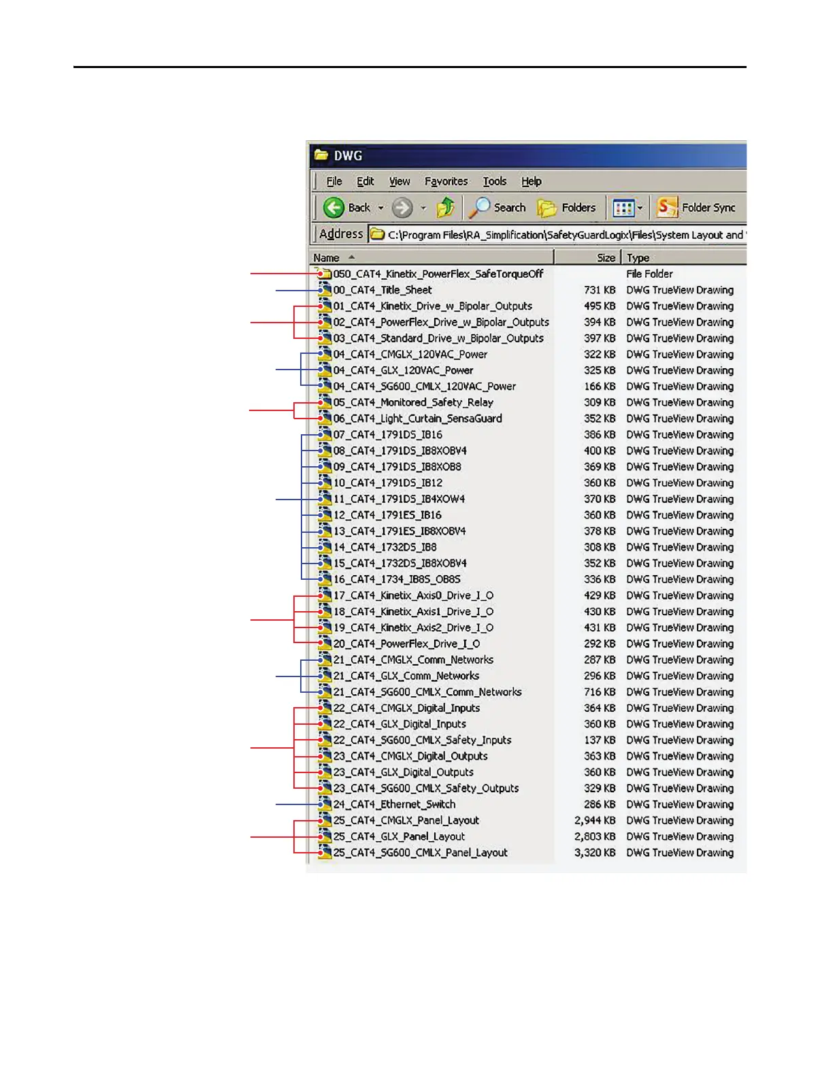The width and height of the screenshot is (833, 1078).
Task: Click the address bar path field
Action: click(558, 235)
